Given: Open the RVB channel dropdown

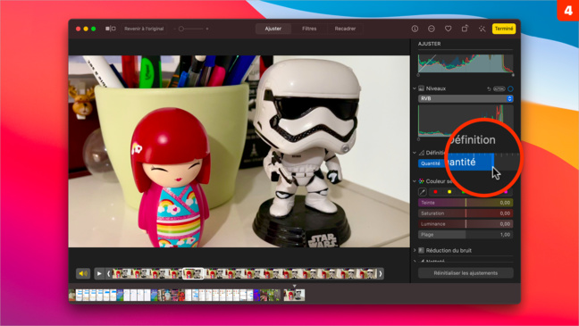Looking at the screenshot, I should pos(466,98).
